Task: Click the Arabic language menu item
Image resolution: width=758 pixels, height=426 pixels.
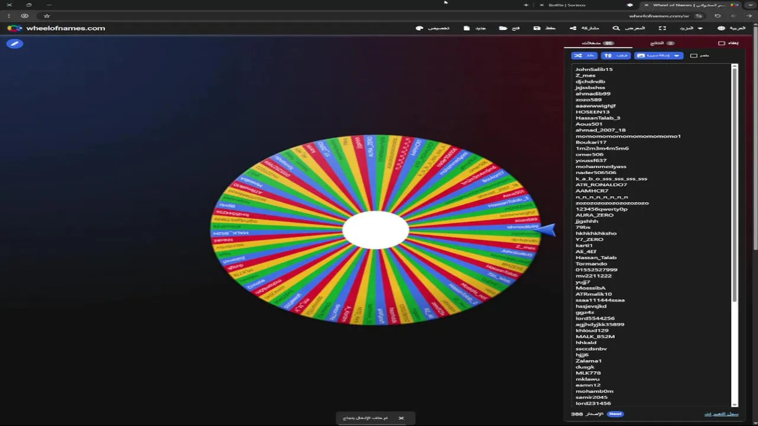Action: pos(732,28)
